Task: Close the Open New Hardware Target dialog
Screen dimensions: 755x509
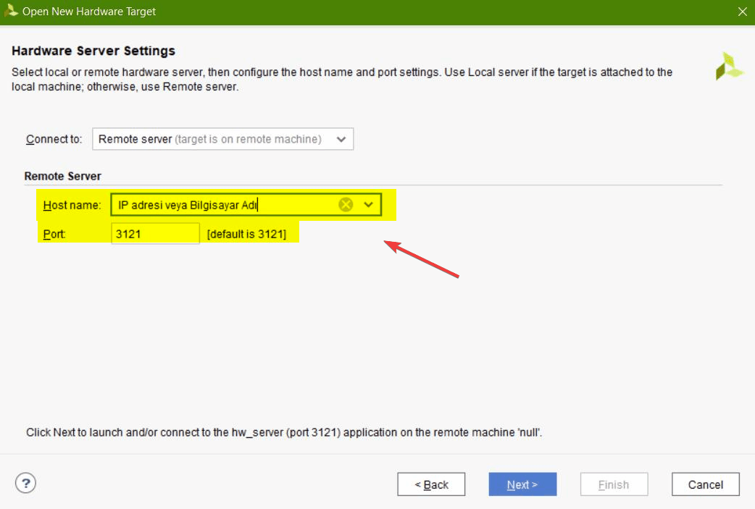Action: (x=742, y=12)
